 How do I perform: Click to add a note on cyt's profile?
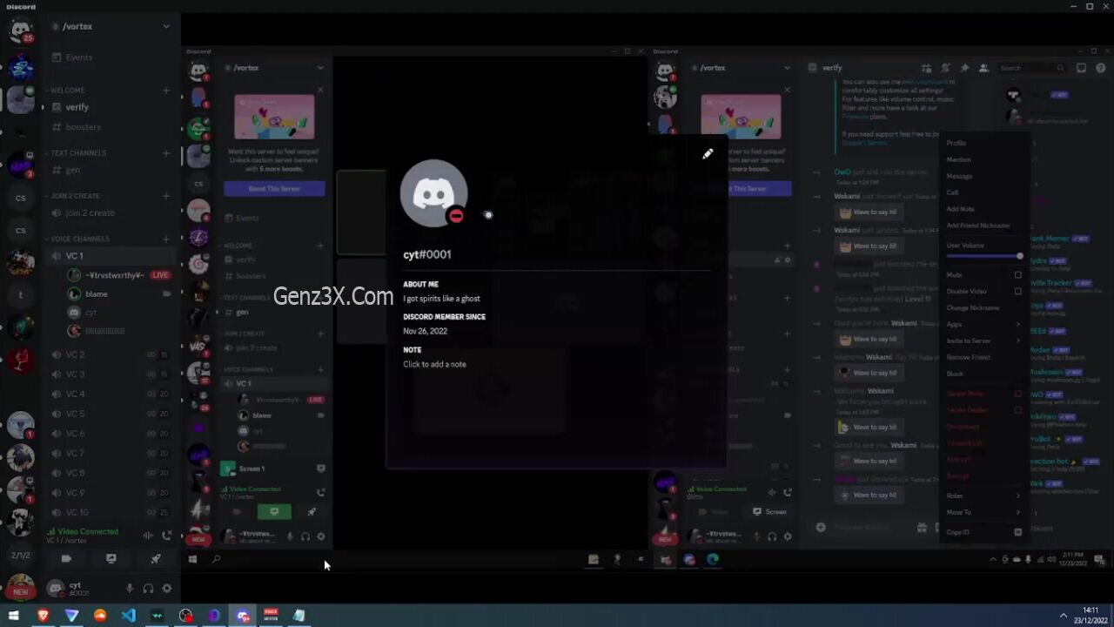[434, 364]
